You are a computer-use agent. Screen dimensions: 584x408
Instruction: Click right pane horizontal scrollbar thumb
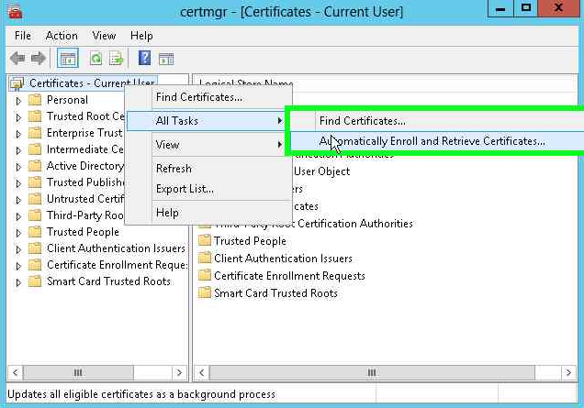click(x=372, y=372)
